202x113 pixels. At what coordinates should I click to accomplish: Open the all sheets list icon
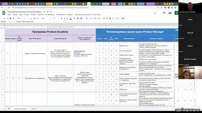pos(9,109)
